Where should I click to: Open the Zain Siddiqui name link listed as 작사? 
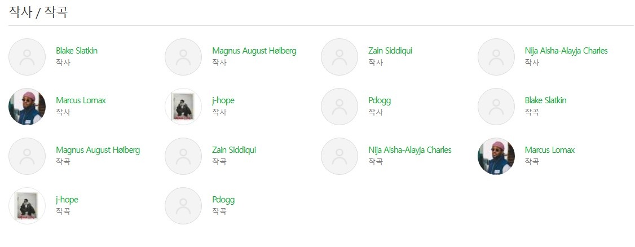390,51
